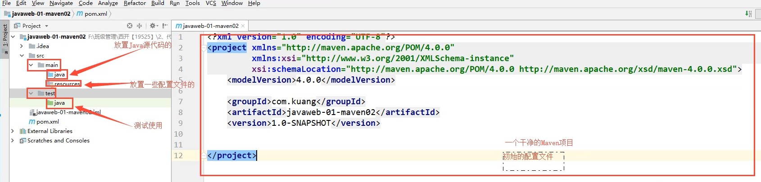761x182 pixels.
Task: Click the version value 1.0-SNAPSHOT
Action: point(301,123)
